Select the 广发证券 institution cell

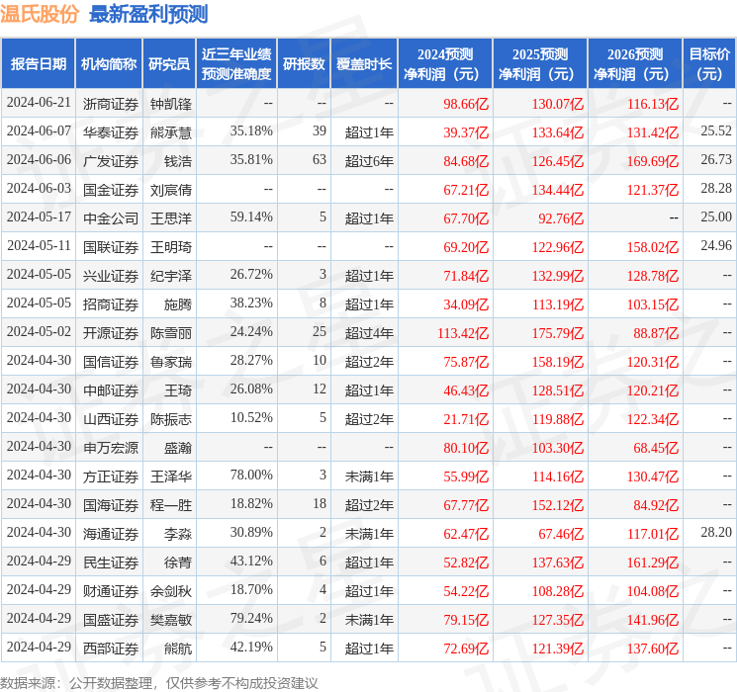(x=111, y=161)
